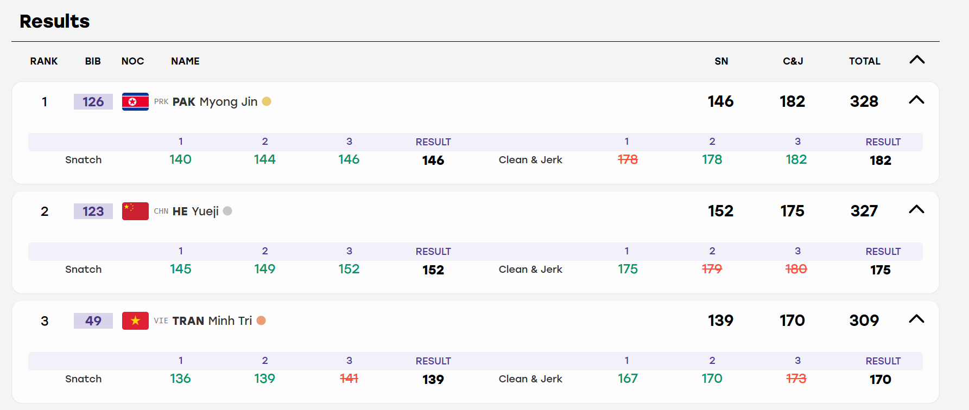
Task: Click the C&J column header
Action: pos(793,61)
